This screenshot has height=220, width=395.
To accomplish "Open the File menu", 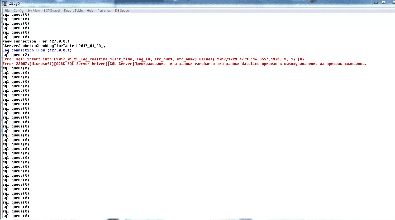I will click(7, 11).
